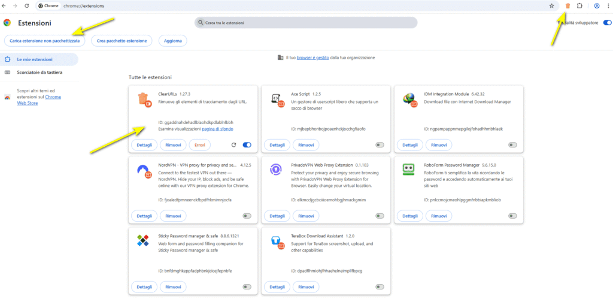Click Carica estensione non pacchettizzata
613x302 pixels.
pos(44,41)
